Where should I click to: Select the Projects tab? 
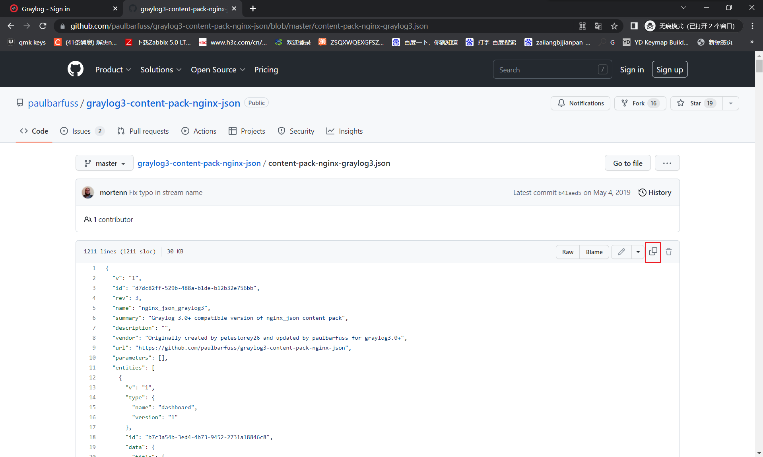[247, 131]
